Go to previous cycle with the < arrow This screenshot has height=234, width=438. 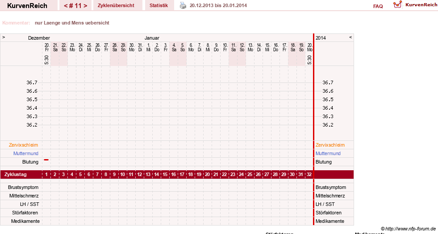point(66,6)
